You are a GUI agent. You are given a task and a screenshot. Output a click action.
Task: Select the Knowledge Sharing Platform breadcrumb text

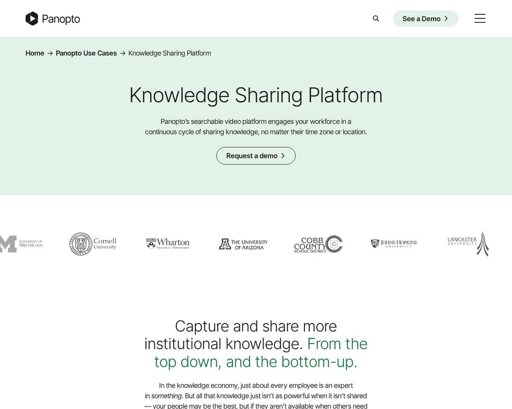169,53
